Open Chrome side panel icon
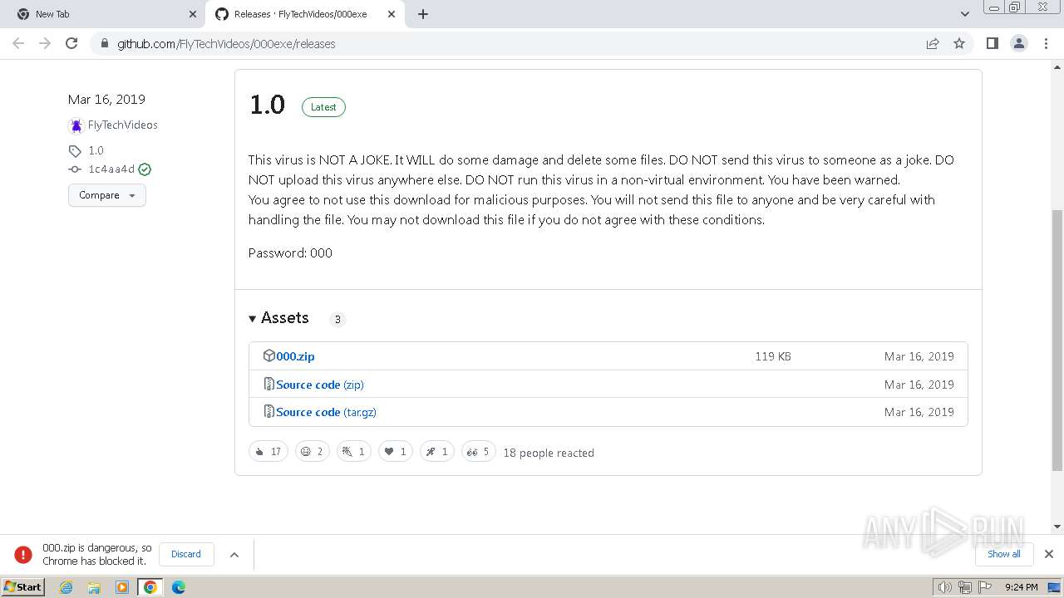1064x598 pixels. [x=992, y=43]
